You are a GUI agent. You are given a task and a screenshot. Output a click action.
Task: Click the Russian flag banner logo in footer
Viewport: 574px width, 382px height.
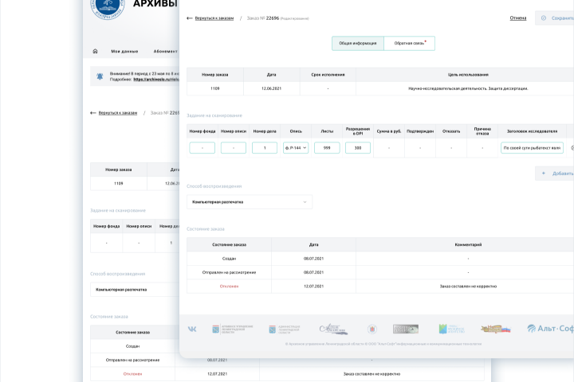coord(496,329)
